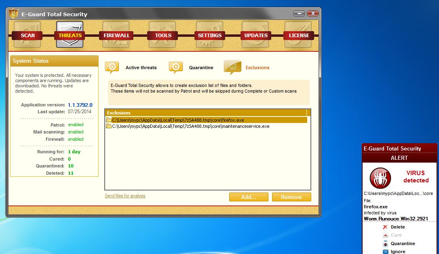Click the Mail scanning enabled status
The width and height of the screenshot is (439, 254).
coord(76,132)
